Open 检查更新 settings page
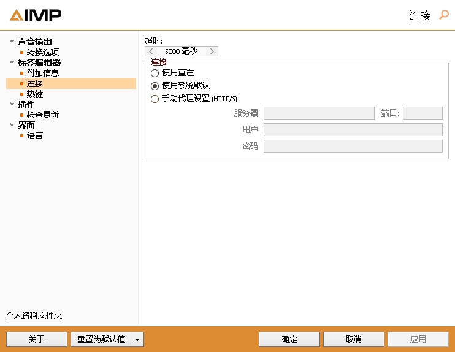The image size is (455, 352). 43,115
